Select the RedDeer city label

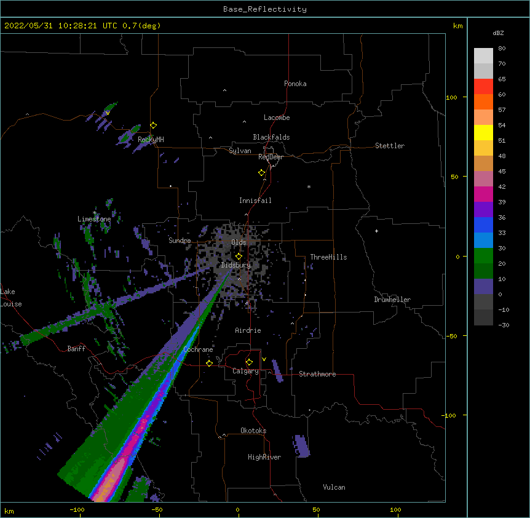click(x=271, y=157)
